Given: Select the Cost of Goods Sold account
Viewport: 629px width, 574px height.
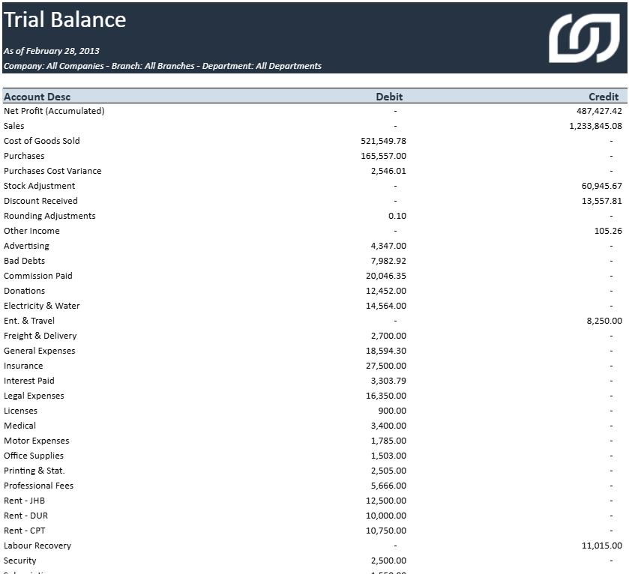Looking at the screenshot, I should pos(42,141).
